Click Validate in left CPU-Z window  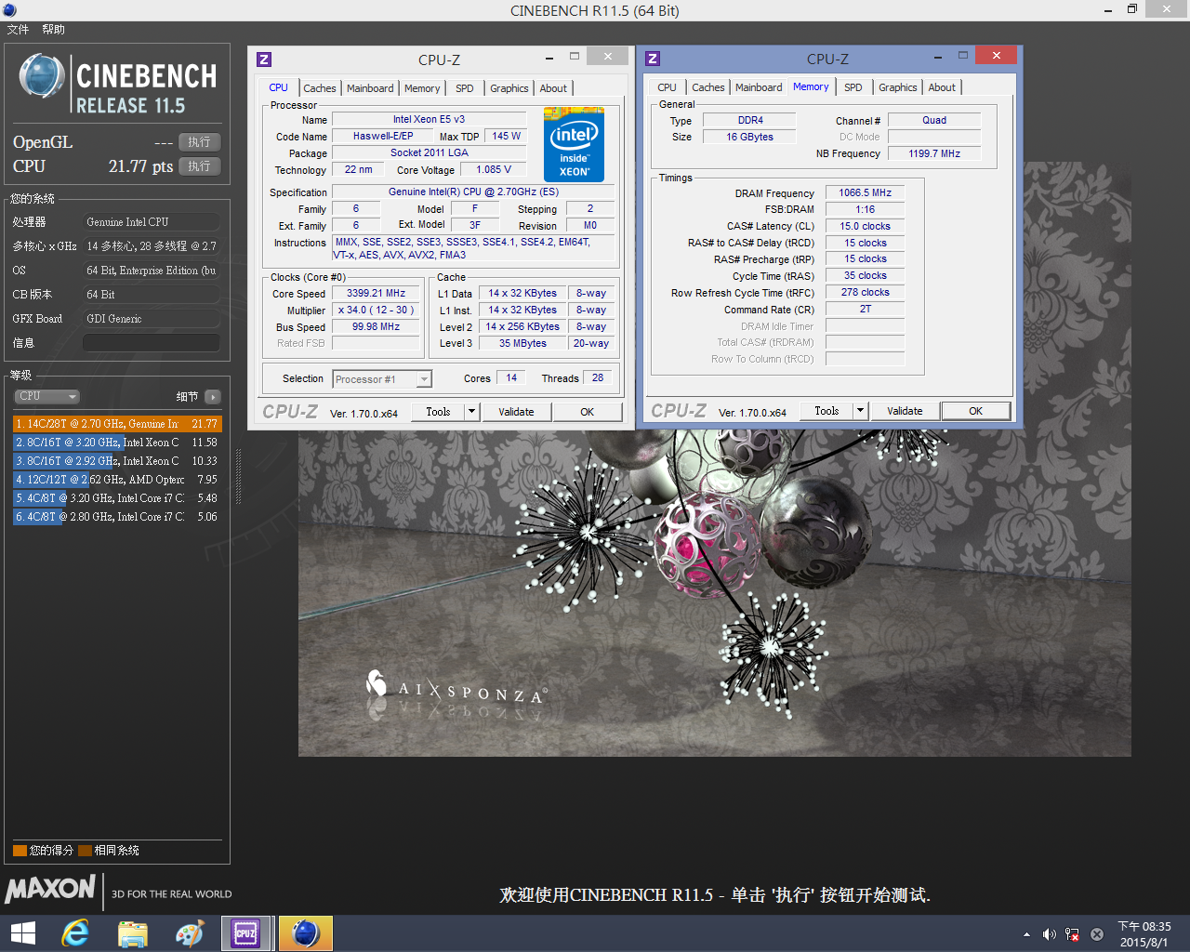pos(516,412)
